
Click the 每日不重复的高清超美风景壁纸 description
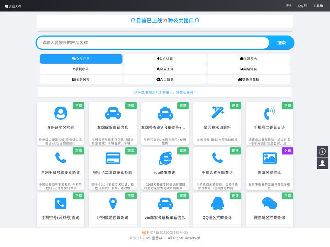click(x=269, y=187)
